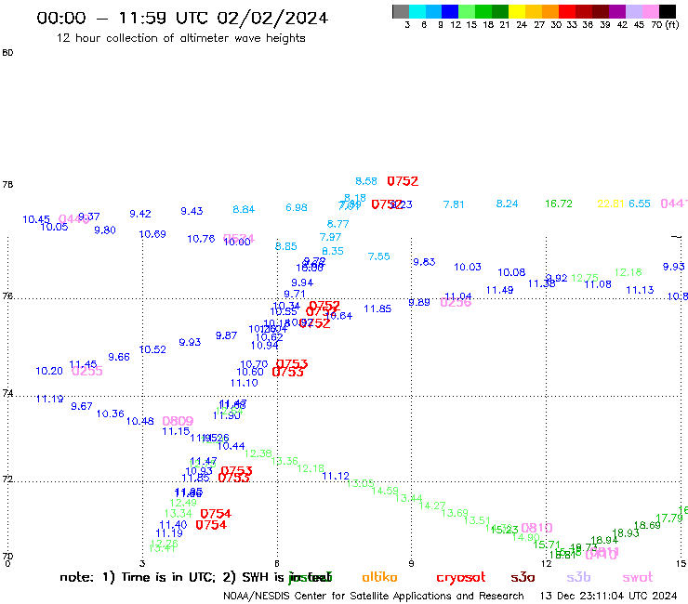Click the wave height value '10.36'
The width and height of the screenshot is (688, 604).
coord(110,414)
